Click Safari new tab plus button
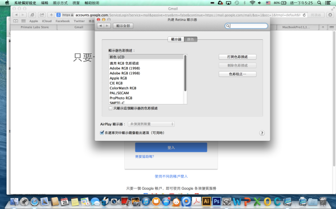 [x=323, y=27]
